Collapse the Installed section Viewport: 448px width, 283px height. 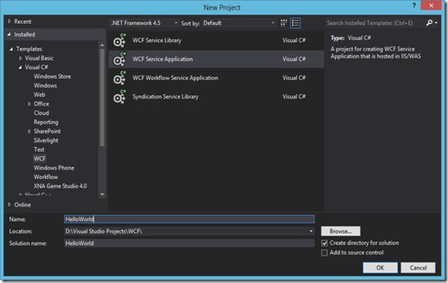pos(9,34)
